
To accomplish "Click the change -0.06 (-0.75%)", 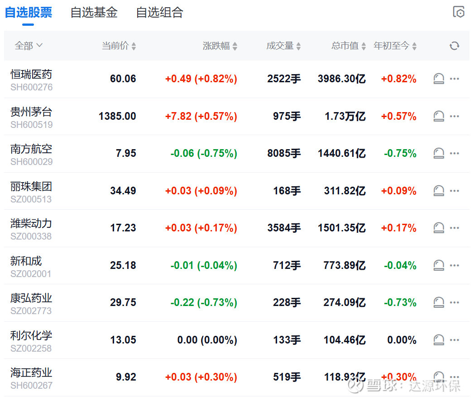I will tap(204, 153).
